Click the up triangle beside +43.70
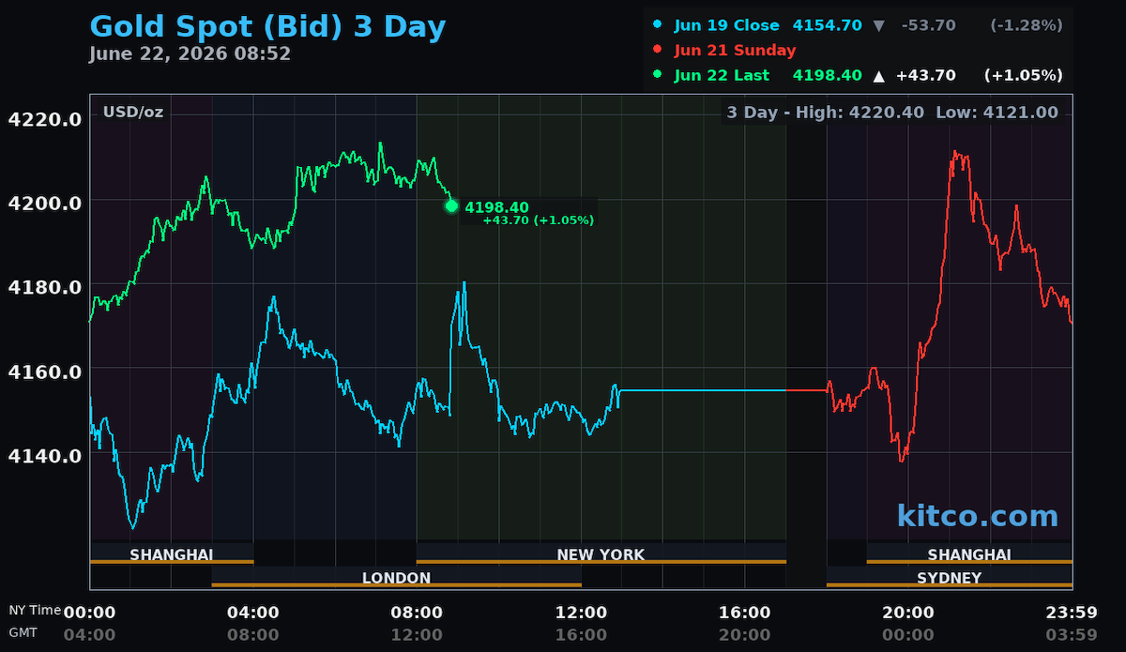This screenshot has width=1126, height=652. [x=878, y=75]
